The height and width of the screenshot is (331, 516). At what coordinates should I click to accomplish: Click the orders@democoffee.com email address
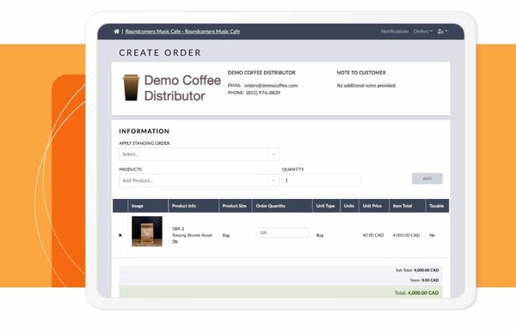(x=271, y=86)
